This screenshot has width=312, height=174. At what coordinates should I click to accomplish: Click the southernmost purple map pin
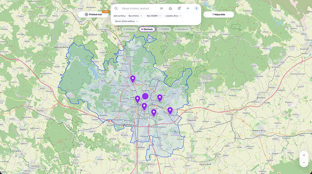(x=154, y=113)
